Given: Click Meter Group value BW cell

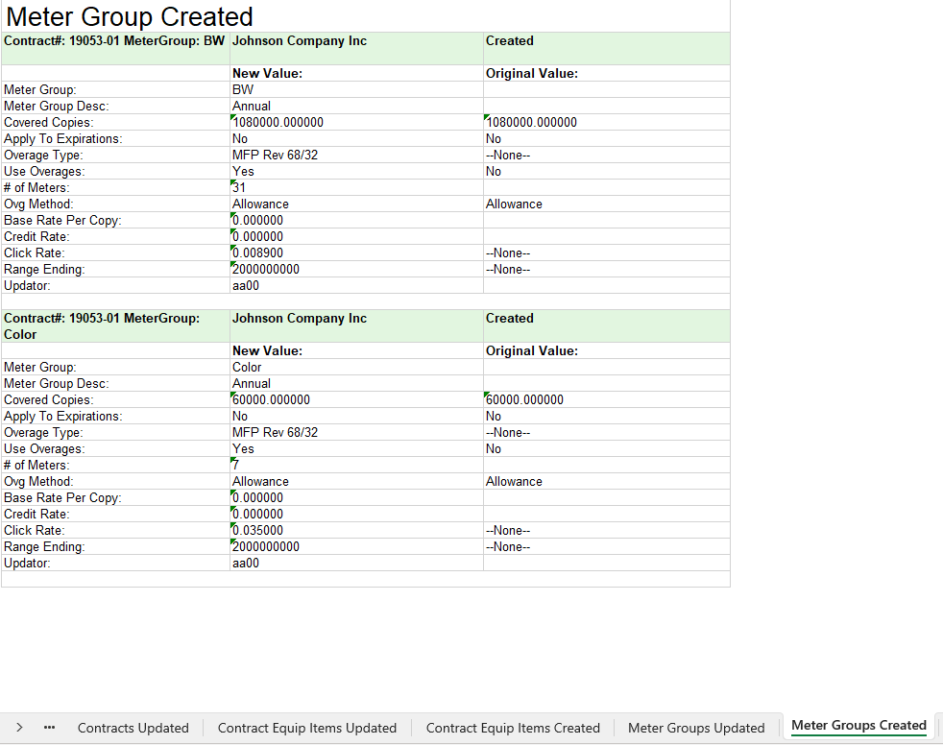Looking at the screenshot, I should click(356, 89).
